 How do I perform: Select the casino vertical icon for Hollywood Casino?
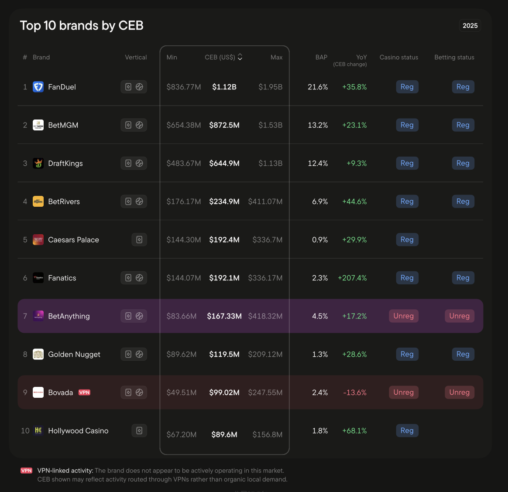(x=139, y=430)
